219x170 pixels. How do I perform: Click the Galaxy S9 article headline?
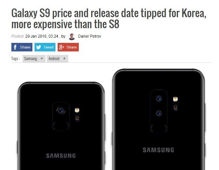109,18
